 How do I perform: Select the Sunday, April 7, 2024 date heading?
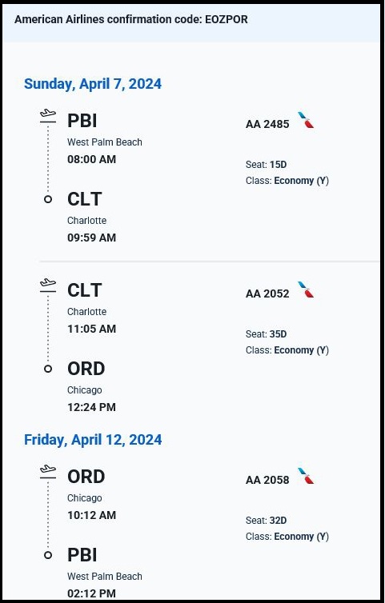coord(93,84)
